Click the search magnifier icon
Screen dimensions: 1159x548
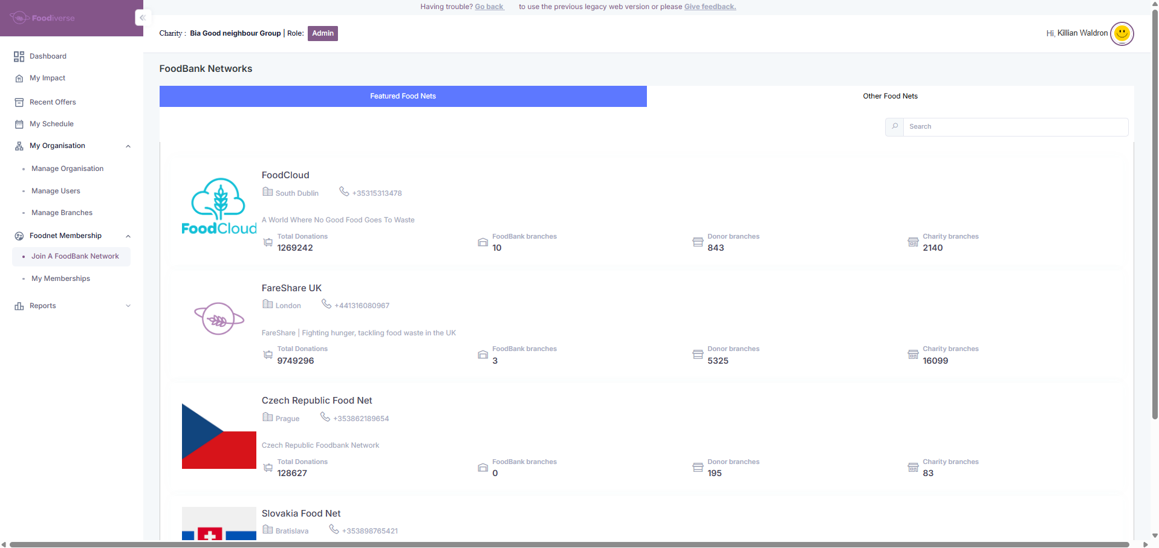click(895, 127)
